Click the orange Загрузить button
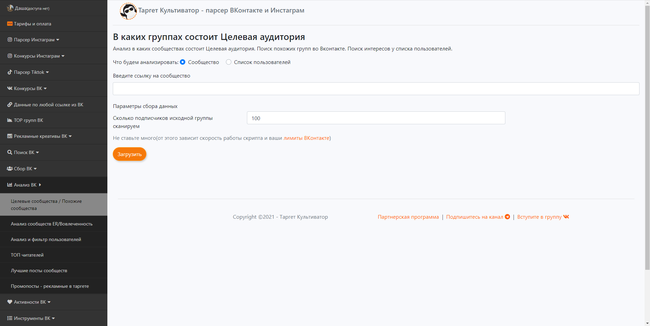This screenshot has height=326, width=650. [129, 154]
